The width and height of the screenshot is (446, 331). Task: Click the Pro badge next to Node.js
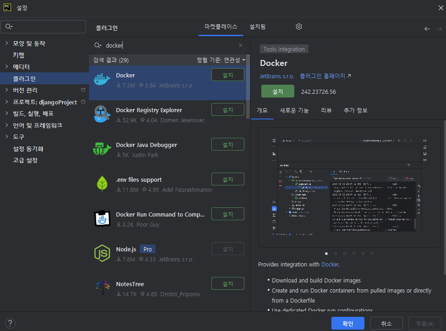pyautogui.click(x=147, y=249)
